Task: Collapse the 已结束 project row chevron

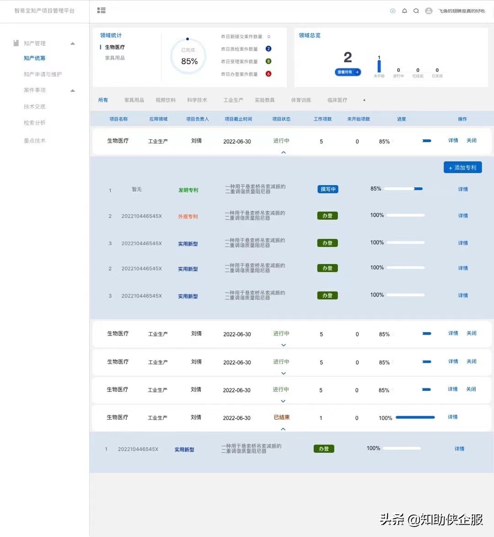Action: 283,429
